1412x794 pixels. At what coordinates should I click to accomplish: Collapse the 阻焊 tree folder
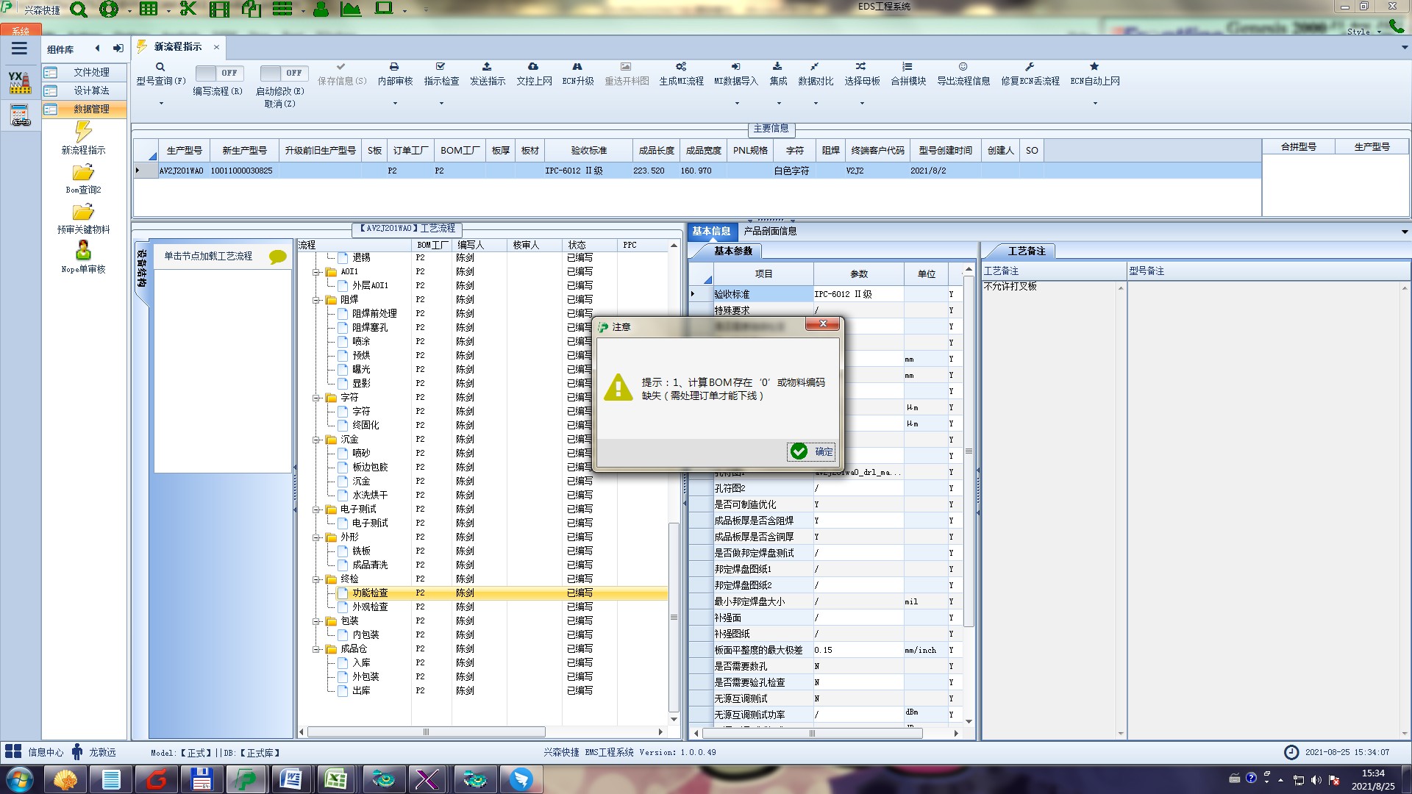(316, 300)
